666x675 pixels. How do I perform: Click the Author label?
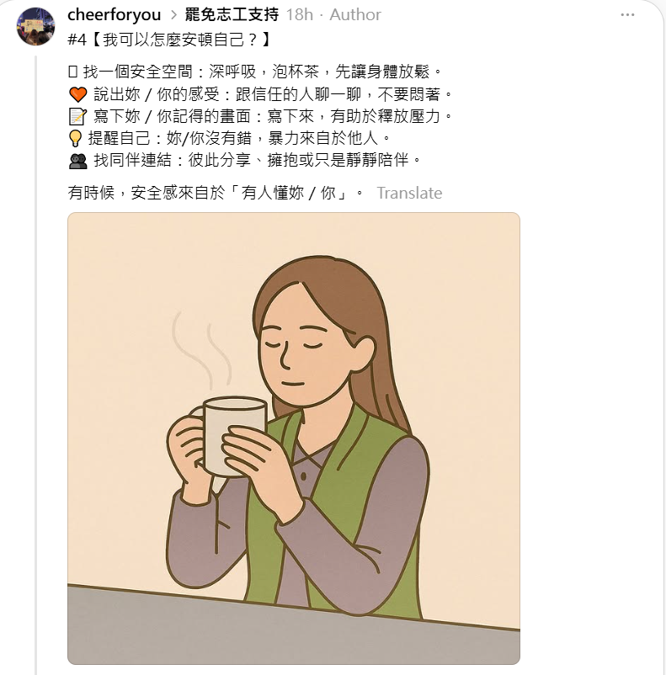tap(355, 14)
